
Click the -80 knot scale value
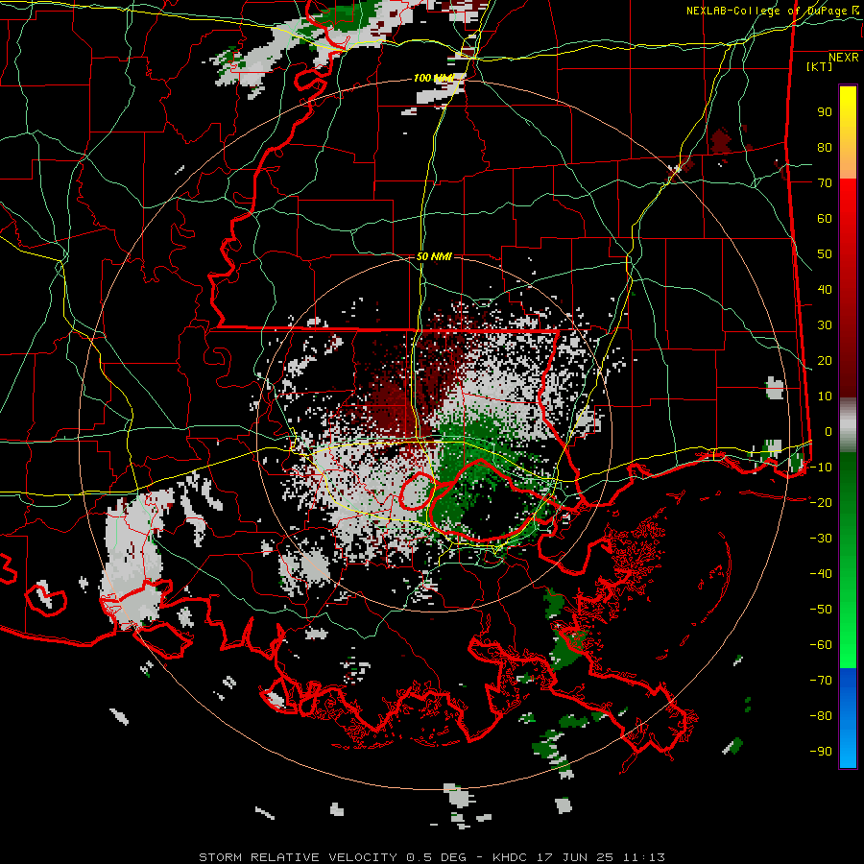[x=821, y=716]
